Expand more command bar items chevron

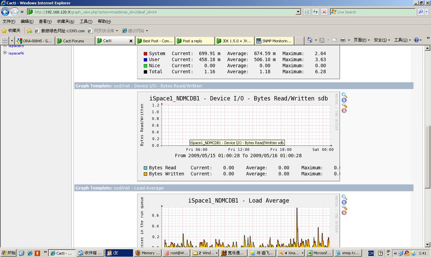tap(428, 38)
